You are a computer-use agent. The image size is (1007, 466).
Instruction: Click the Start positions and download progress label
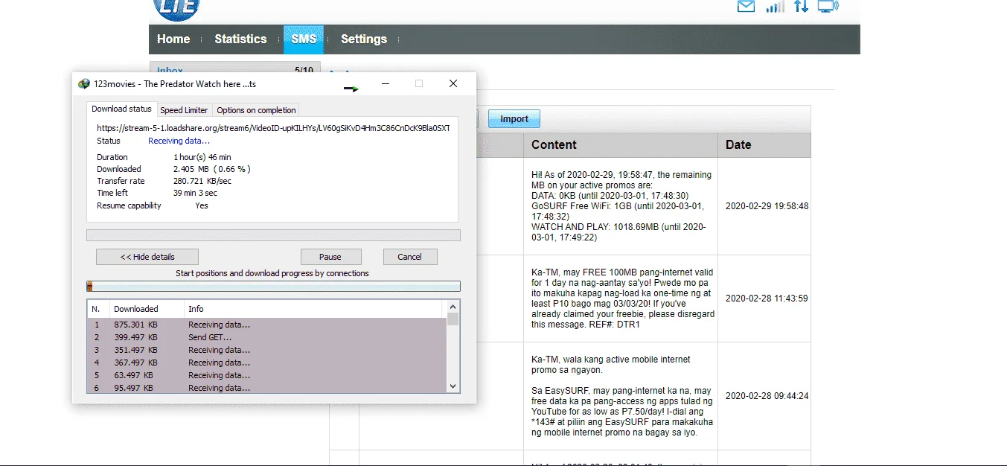[272, 273]
